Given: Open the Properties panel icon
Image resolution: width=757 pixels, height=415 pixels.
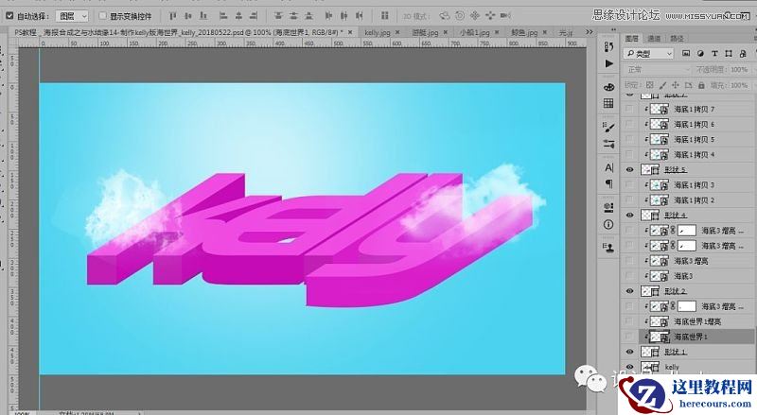Looking at the screenshot, I should [608, 208].
